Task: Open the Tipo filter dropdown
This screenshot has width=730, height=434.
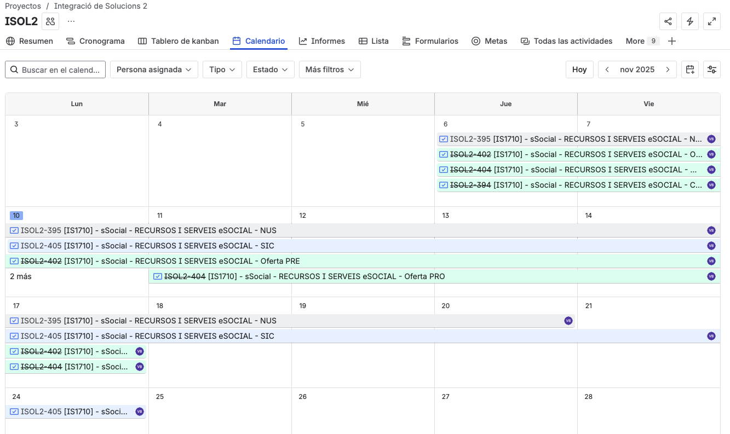Action: [222, 70]
